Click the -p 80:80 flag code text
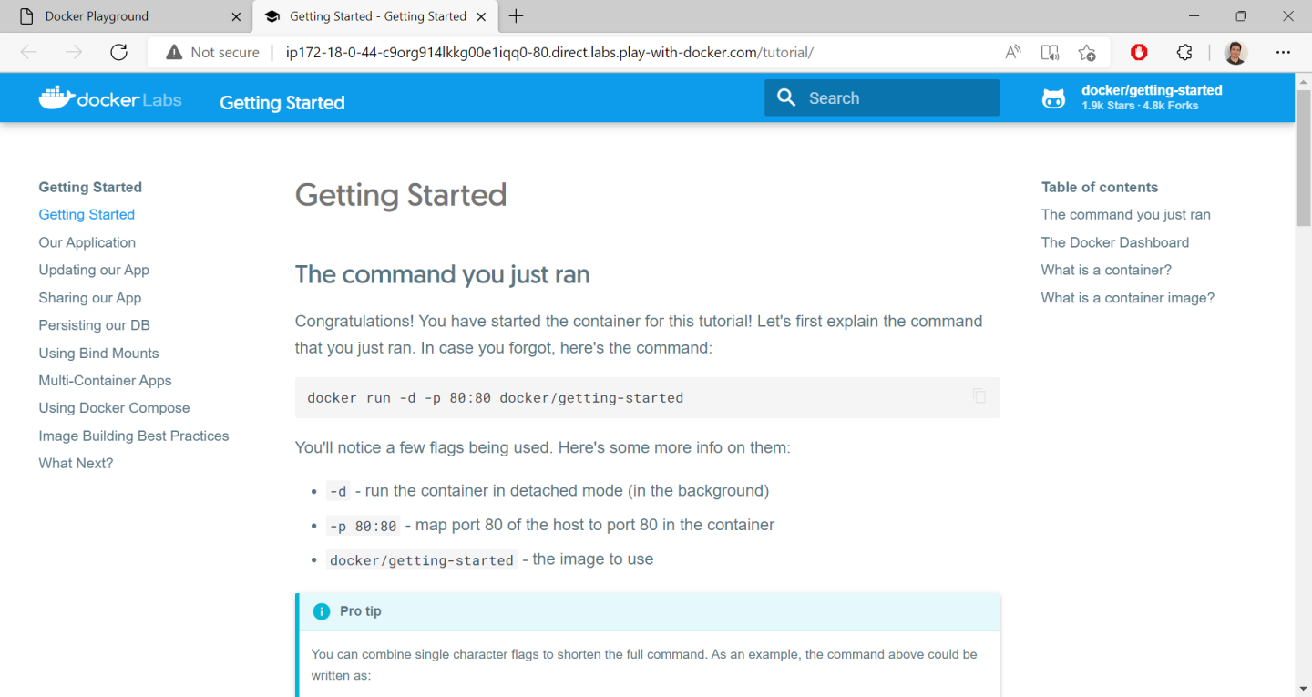This screenshot has width=1312, height=697. click(363, 526)
